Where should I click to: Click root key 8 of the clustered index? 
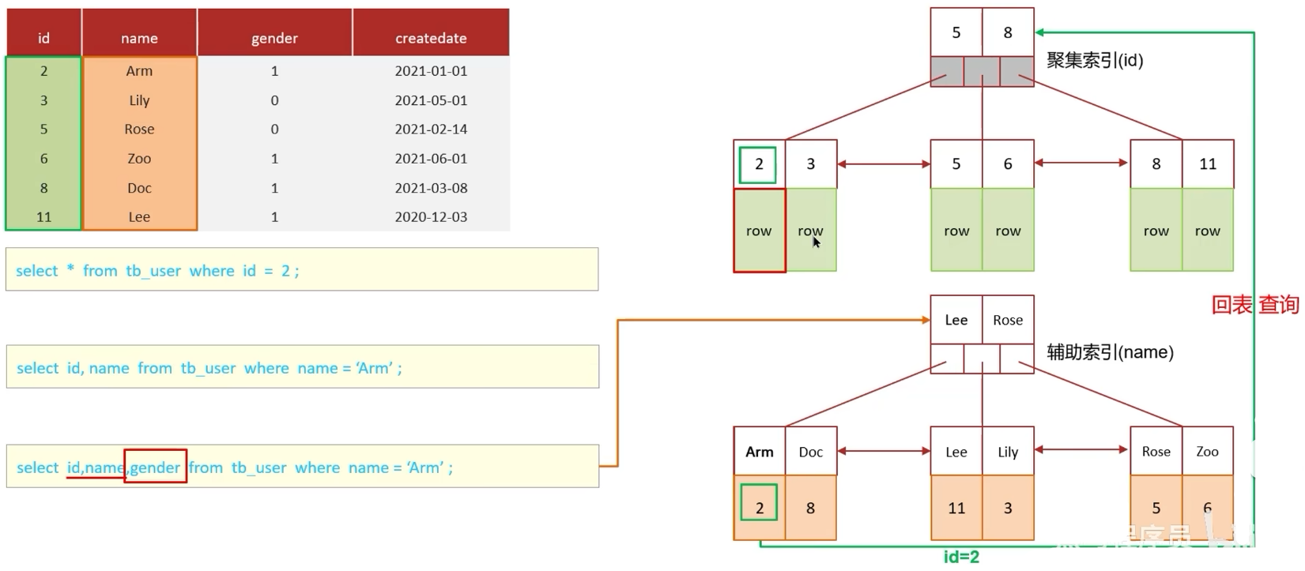[x=1008, y=32]
